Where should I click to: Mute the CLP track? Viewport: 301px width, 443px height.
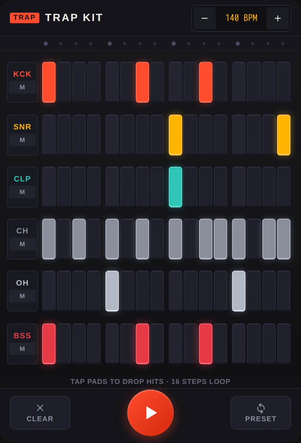click(22, 192)
